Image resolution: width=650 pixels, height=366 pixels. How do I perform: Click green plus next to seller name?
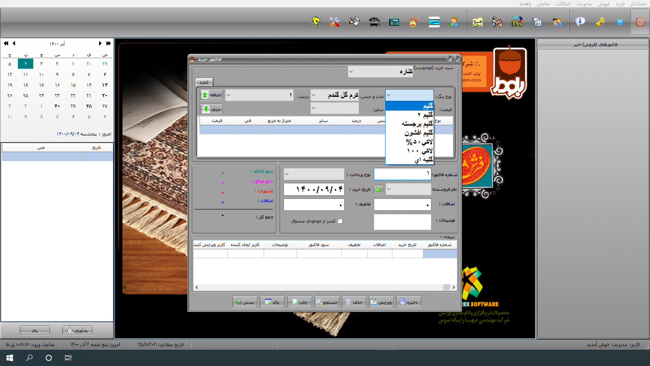[x=378, y=190]
